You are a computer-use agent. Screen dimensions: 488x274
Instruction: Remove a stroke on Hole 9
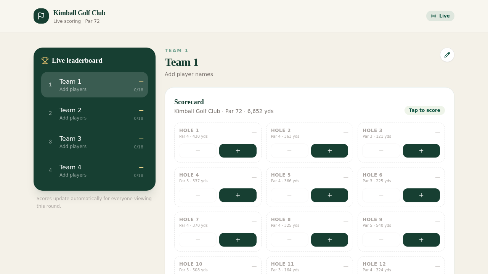click(381, 240)
